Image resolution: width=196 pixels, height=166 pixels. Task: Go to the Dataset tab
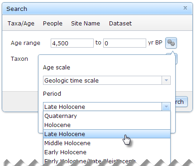tap(120, 24)
